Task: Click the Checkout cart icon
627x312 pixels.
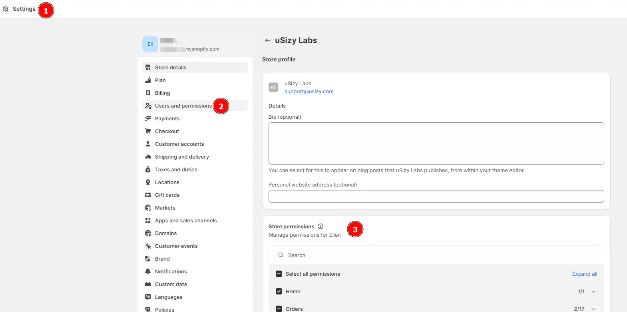Action: (148, 131)
